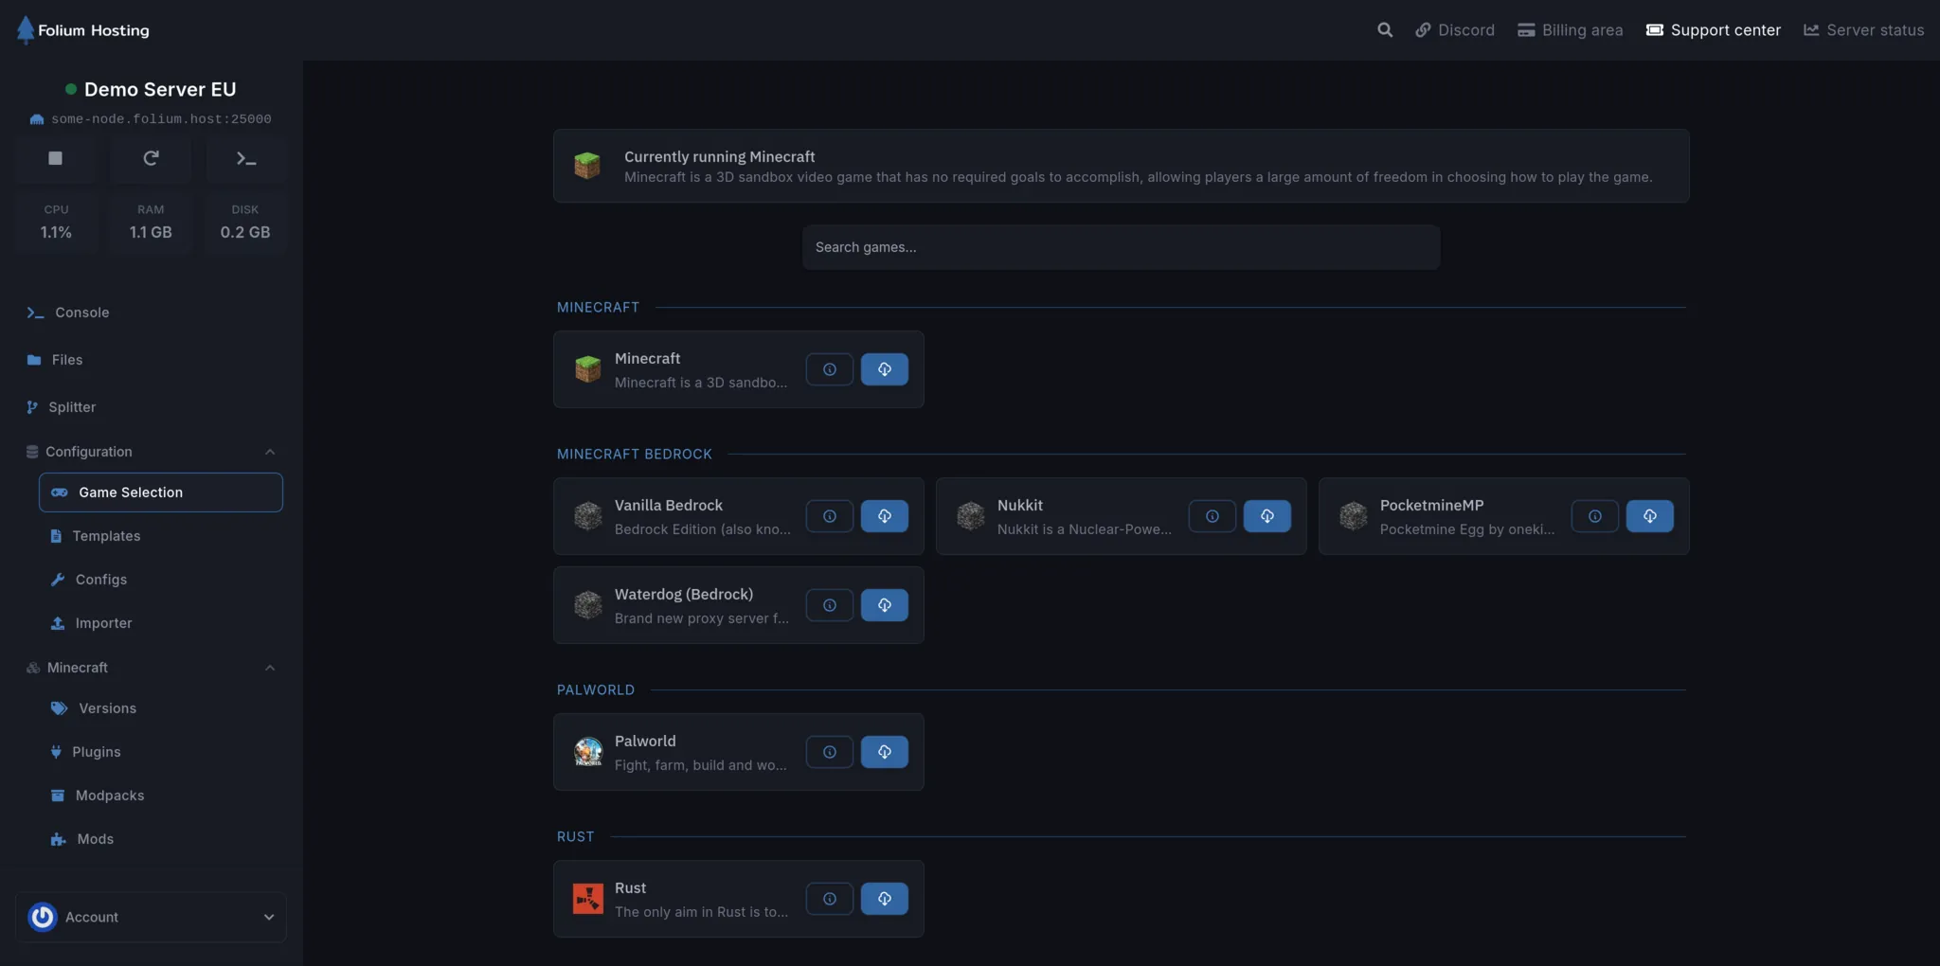Collapse the Configuration section

pos(270,452)
